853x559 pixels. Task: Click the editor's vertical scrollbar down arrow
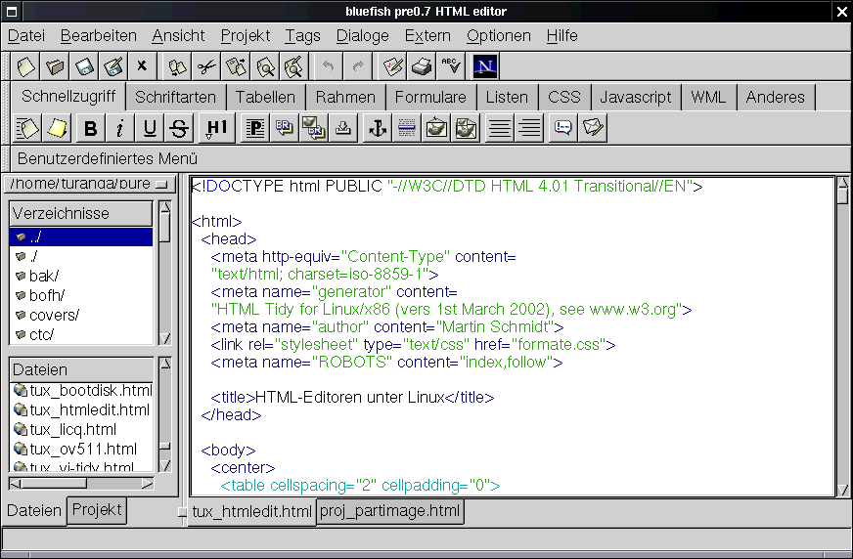point(842,490)
